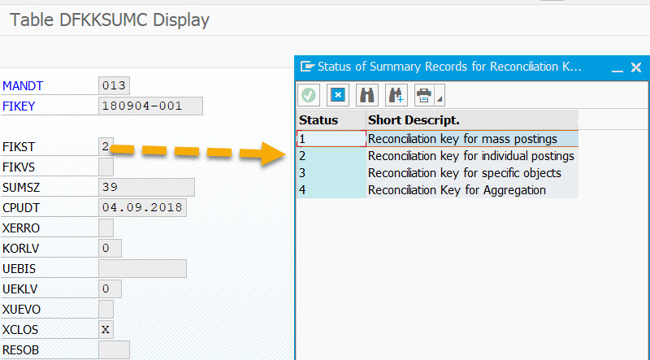The height and width of the screenshot is (360, 650).
Task: Minimize the Status of Summary Records dialog
Action: coord(617,67)
